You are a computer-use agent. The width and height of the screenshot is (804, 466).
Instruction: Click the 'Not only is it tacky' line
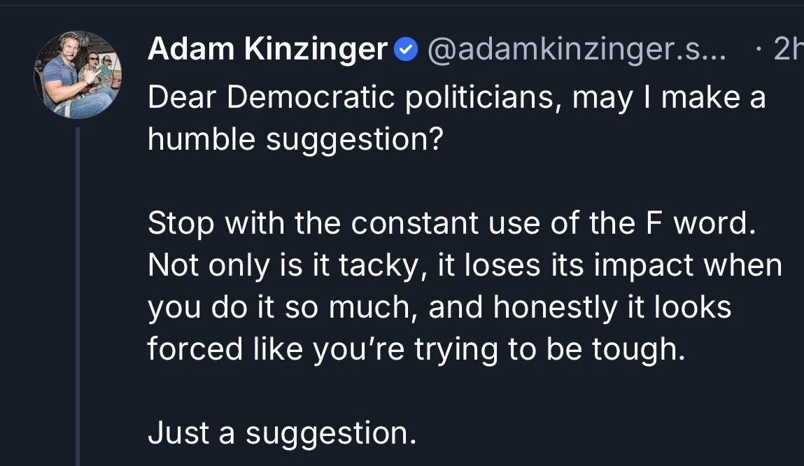pyautogui.click(x=465, y=265)
